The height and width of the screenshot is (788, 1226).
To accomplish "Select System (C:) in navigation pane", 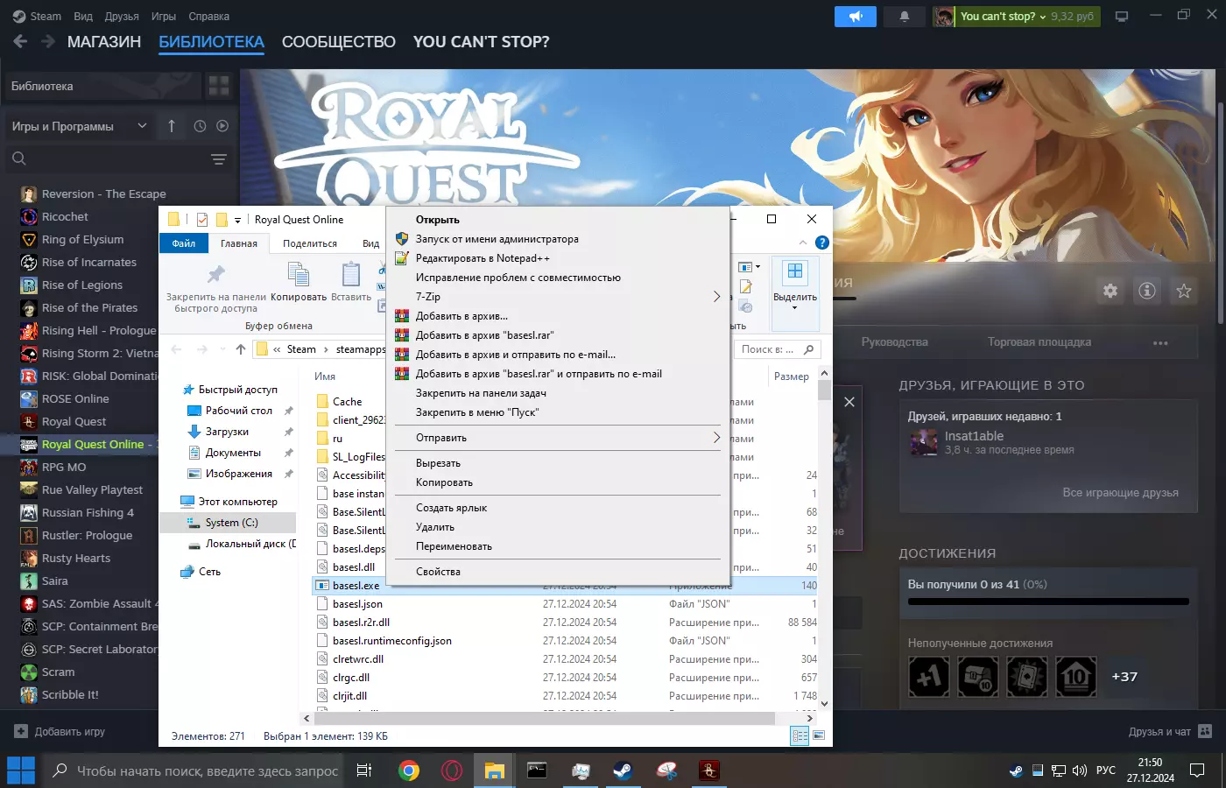I will pyautogui.click(x=228, y=523).
